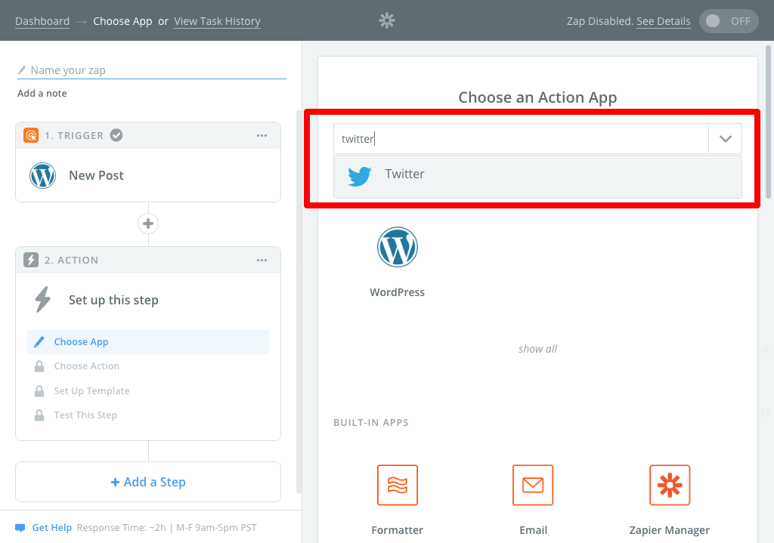Click the orange trigger step icon
The width and height of the screenshot is (774, 543).
[30, 135]
